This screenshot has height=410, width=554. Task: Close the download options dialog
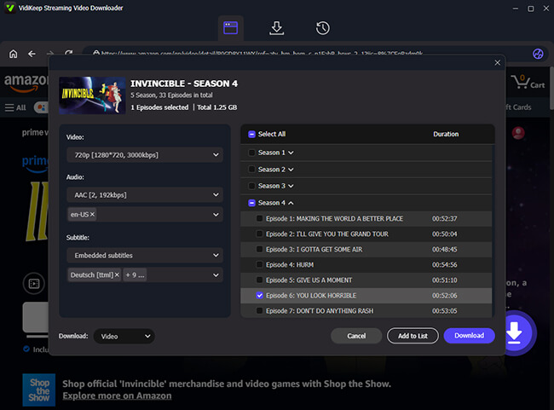(x=497, y=62)
